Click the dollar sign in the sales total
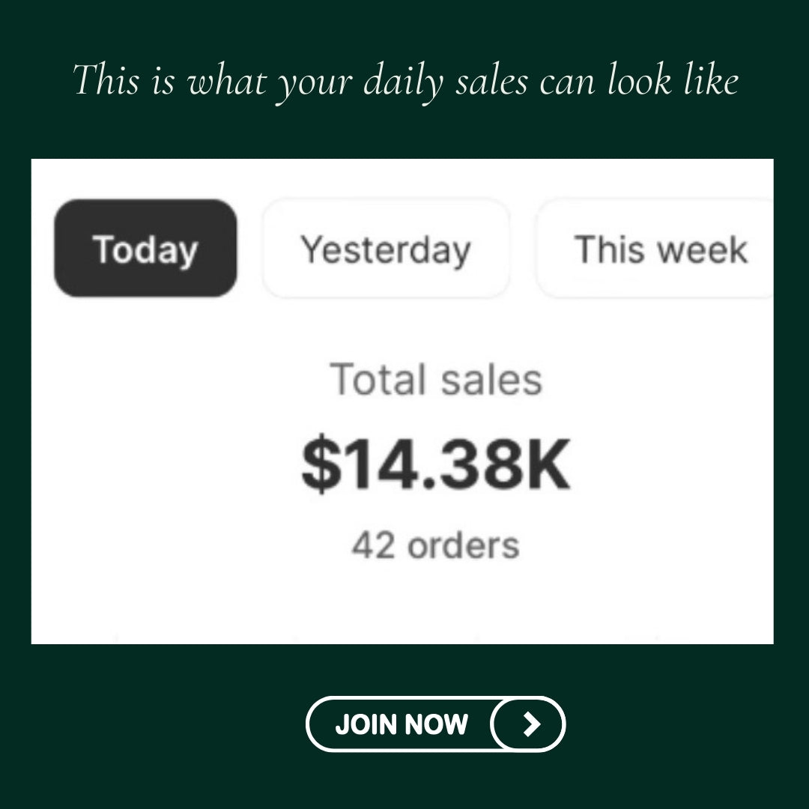Screen dimensions: 809x809 tap(320, 466)
